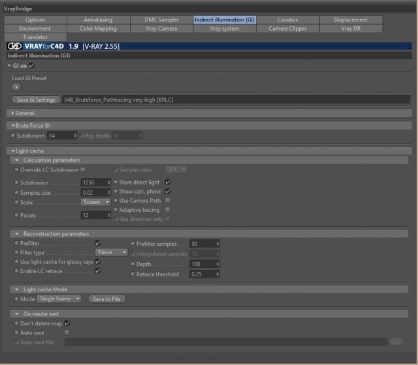
Task: Click the Load GI Preset arrow icon
Action: 16,87
